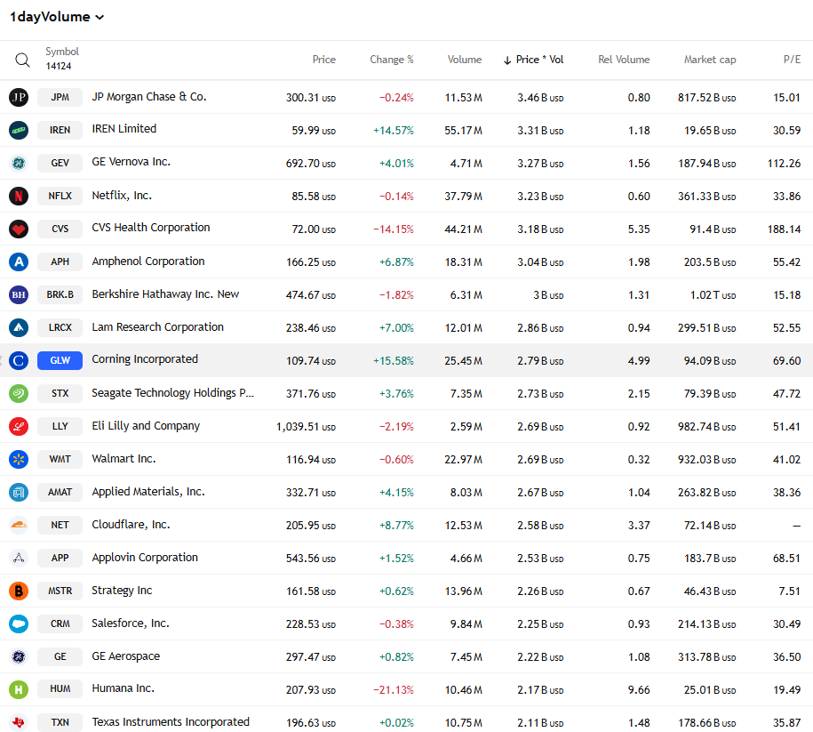Viewport: 813px width, 732px height.
Task: Select the AMAT ticker tag
Action: 60,492
